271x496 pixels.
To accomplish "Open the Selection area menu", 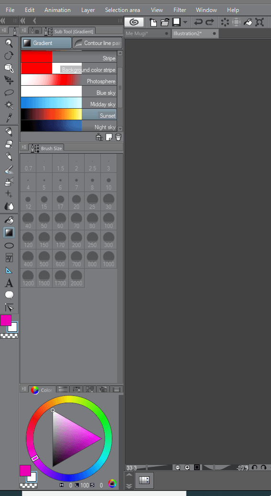I will point(122,10).
